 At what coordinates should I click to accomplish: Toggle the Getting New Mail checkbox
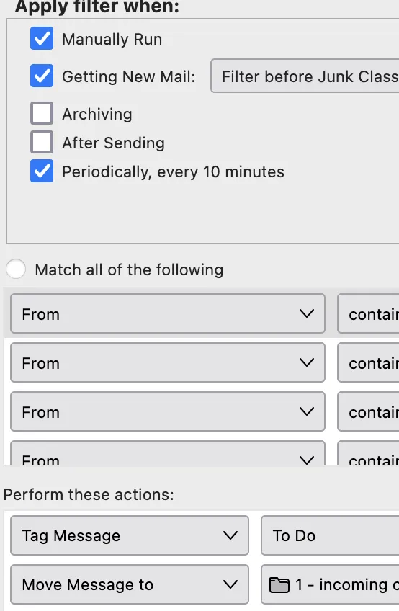click(42, 76)
